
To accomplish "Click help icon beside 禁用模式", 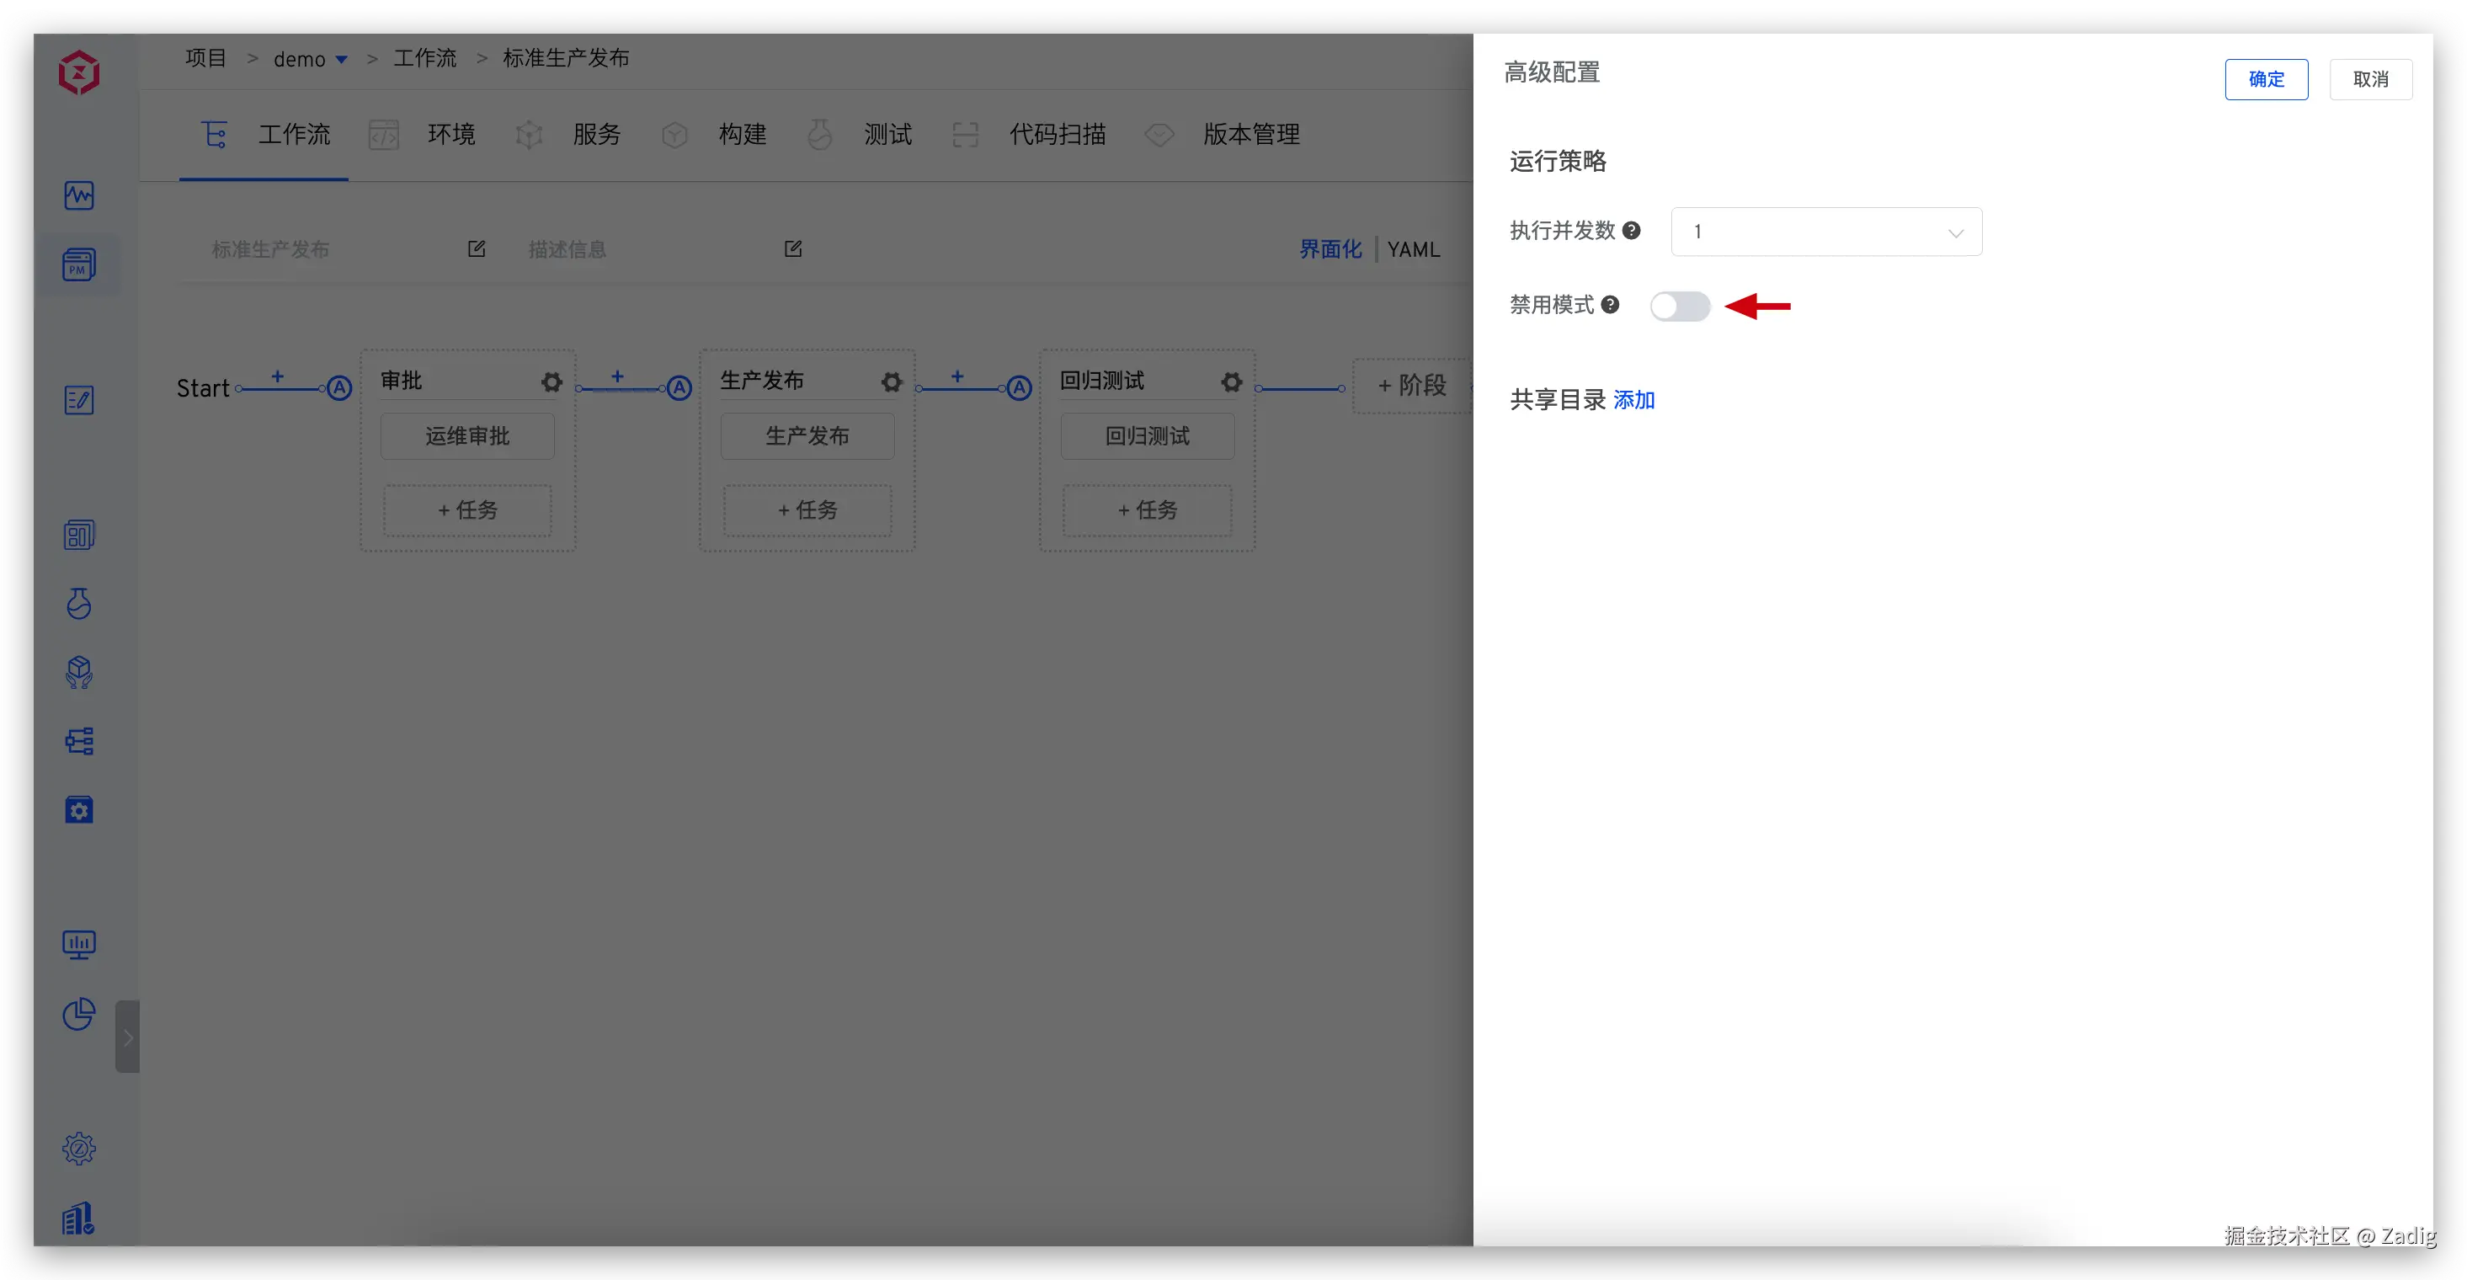I will point(1610,305).
